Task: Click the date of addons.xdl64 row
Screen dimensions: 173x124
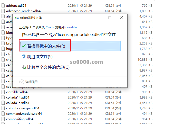Action: point(80,5)
